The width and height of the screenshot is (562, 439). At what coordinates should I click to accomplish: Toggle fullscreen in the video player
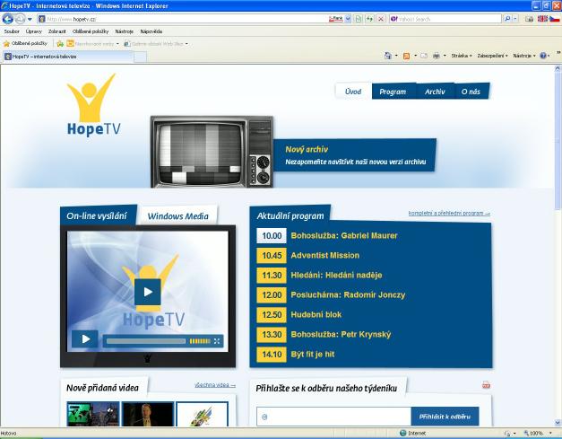coord(217,341)
